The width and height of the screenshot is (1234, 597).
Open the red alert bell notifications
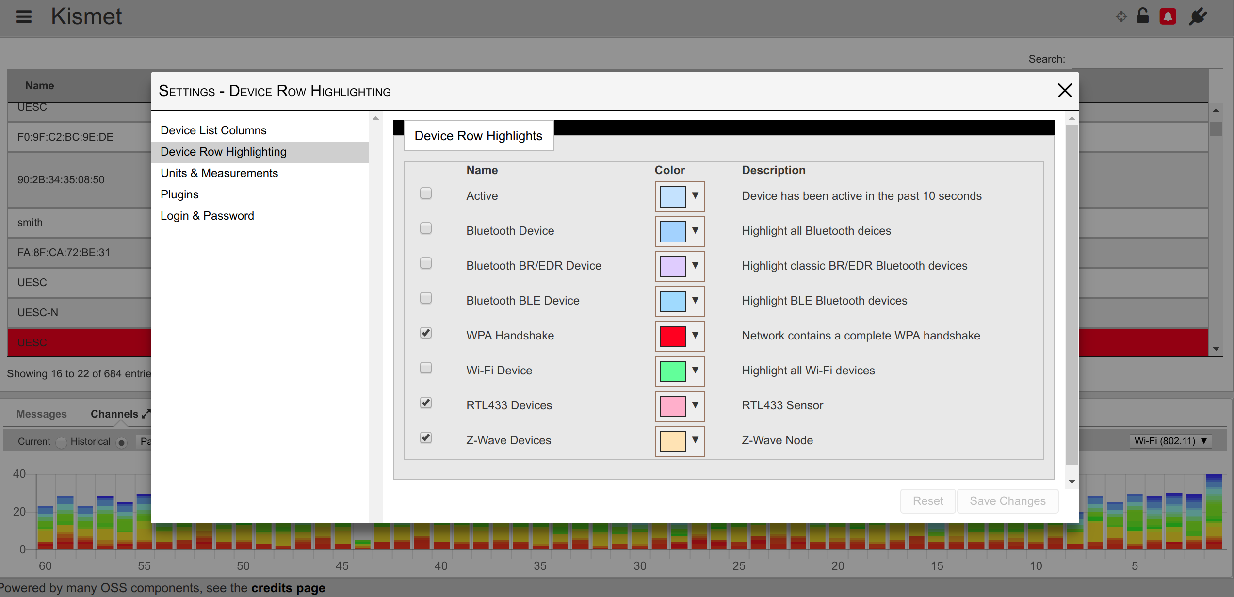tap(1168, 16)
